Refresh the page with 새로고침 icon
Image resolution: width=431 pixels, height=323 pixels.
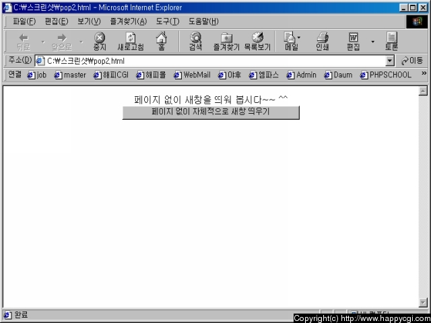(131, 42)
